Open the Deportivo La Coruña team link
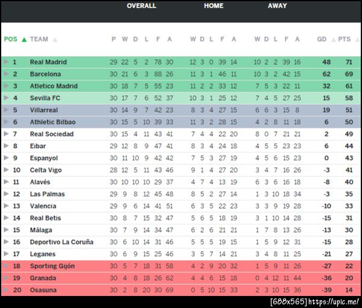The width and height of the screenshot is (362, 308). tap(62, 242)
